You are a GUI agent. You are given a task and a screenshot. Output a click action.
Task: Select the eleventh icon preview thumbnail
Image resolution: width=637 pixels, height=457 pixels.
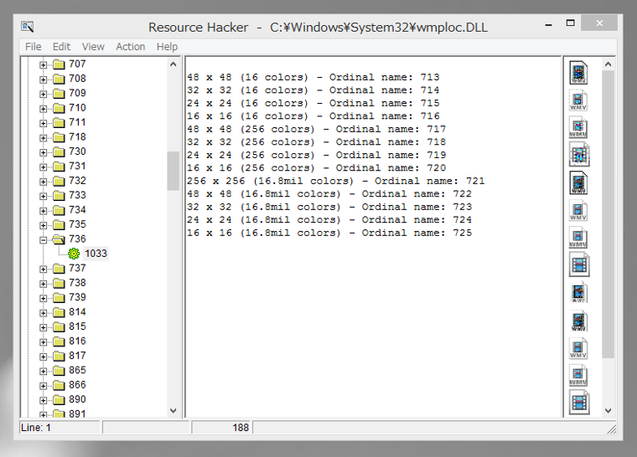(x=578, y=349)
